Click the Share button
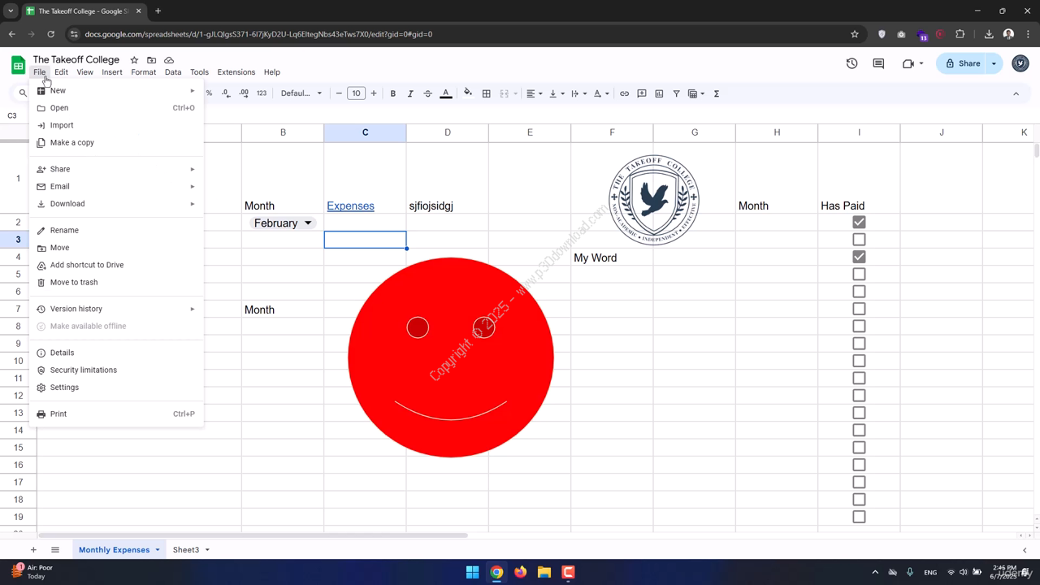This screenshot has height=585, width=1040. click(x=962, y=63)
